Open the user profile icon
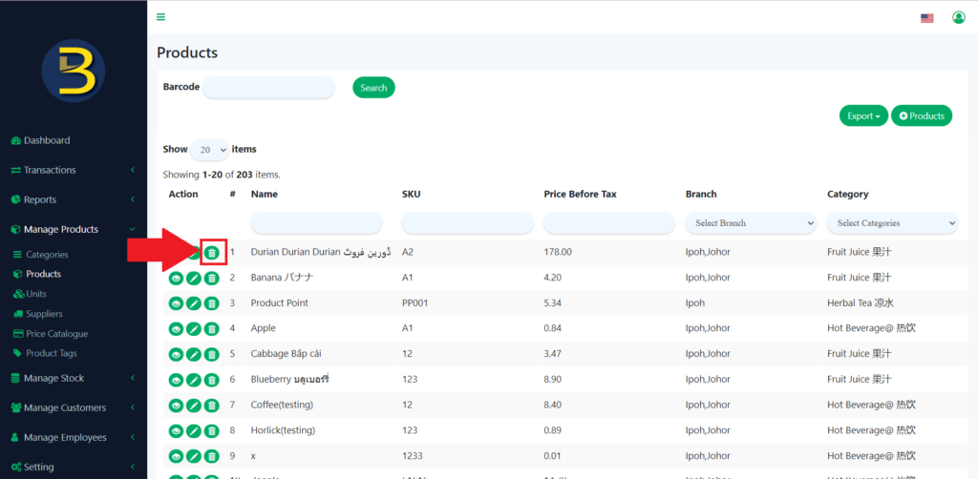978x479 pixels. point(958,17)
